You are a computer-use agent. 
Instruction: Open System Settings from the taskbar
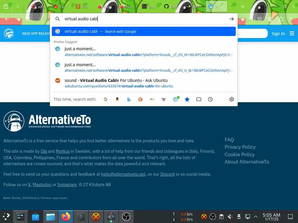20,217
